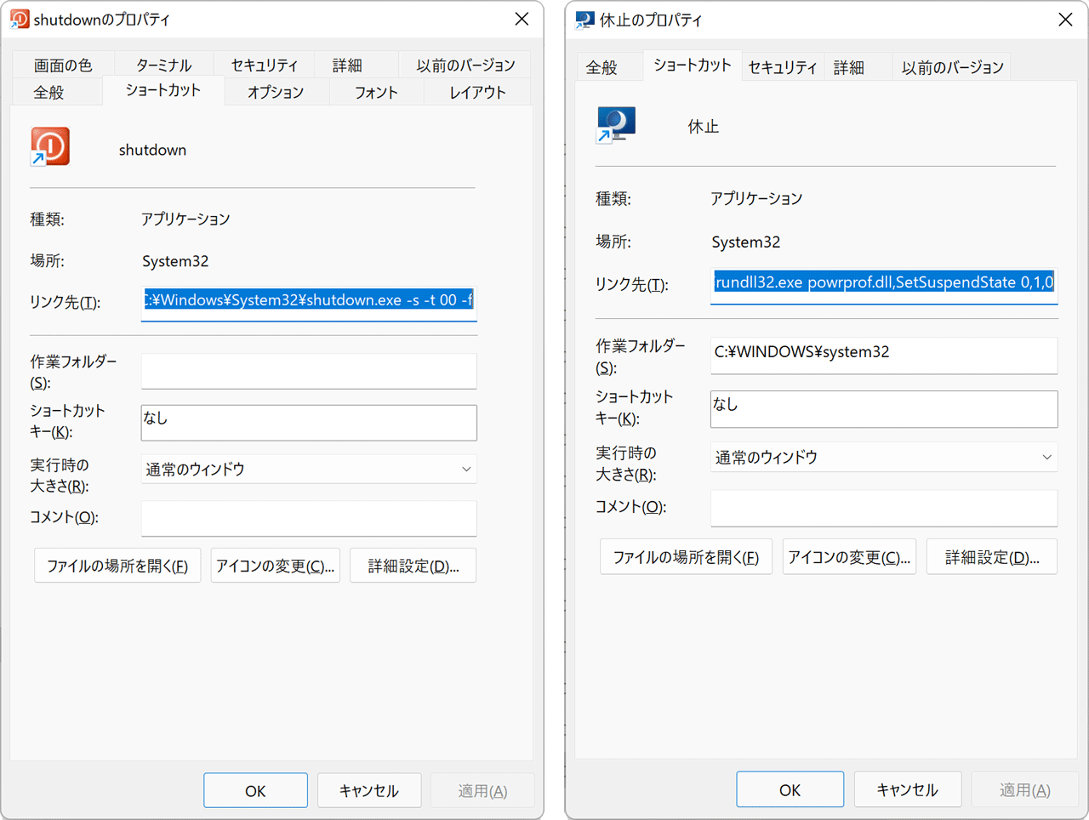The height and width of the screenshot is (820, 1089).
Task: Click title bar icon of shutdownのプロパティ
Action: 19,19
